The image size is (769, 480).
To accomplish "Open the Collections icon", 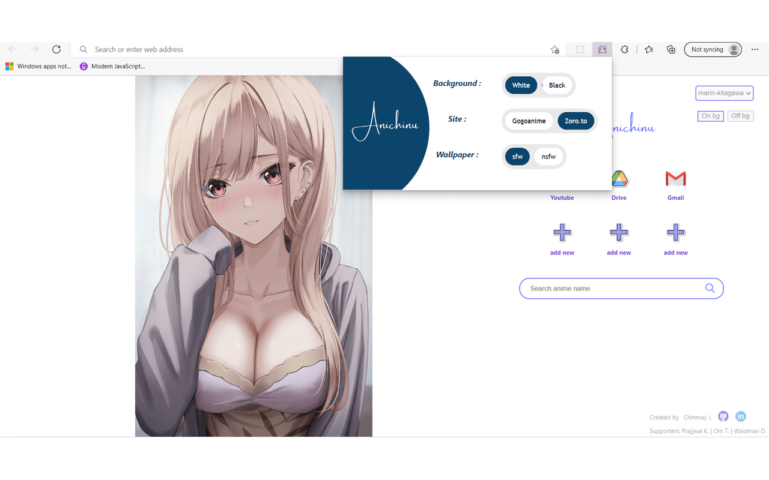I will click(x=671, y=50).
